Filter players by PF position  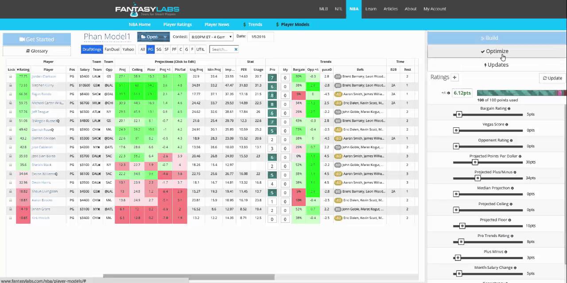pos(174,49)
